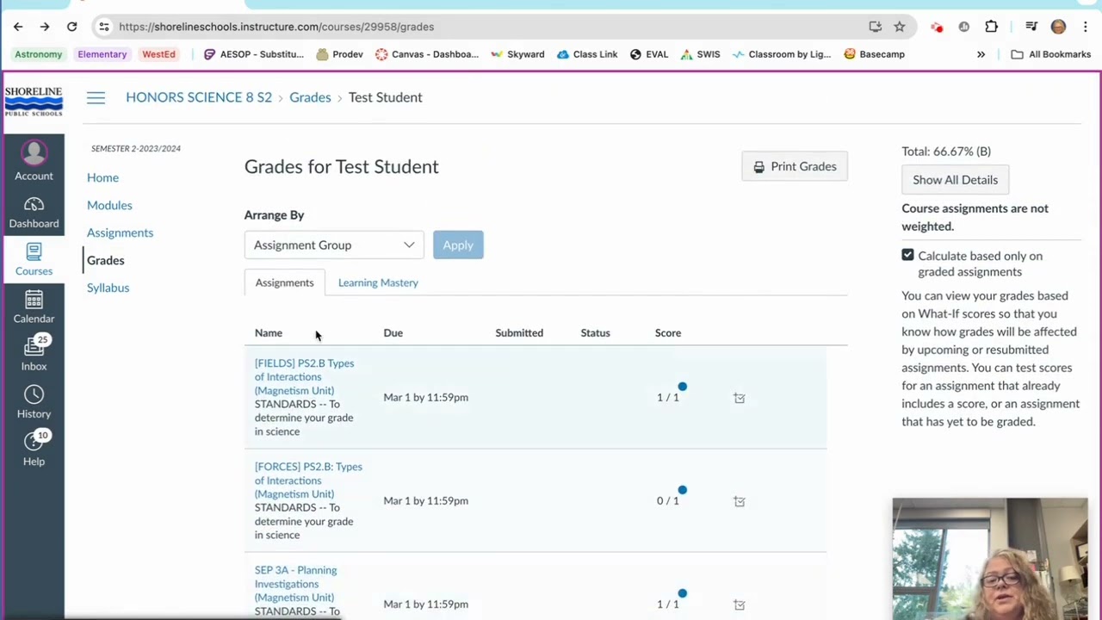Open the browser profile avatar

(1058, 27)
